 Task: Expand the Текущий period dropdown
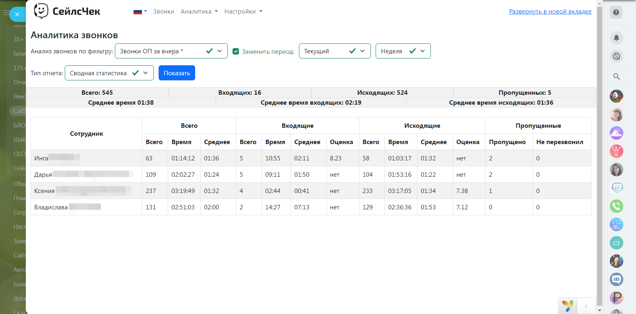(x=334, y=51)
